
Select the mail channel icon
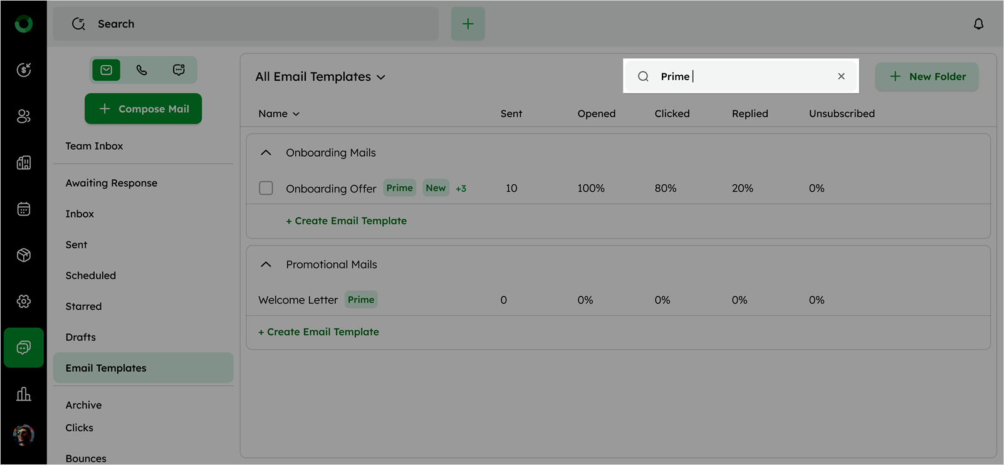coord(107,70)
